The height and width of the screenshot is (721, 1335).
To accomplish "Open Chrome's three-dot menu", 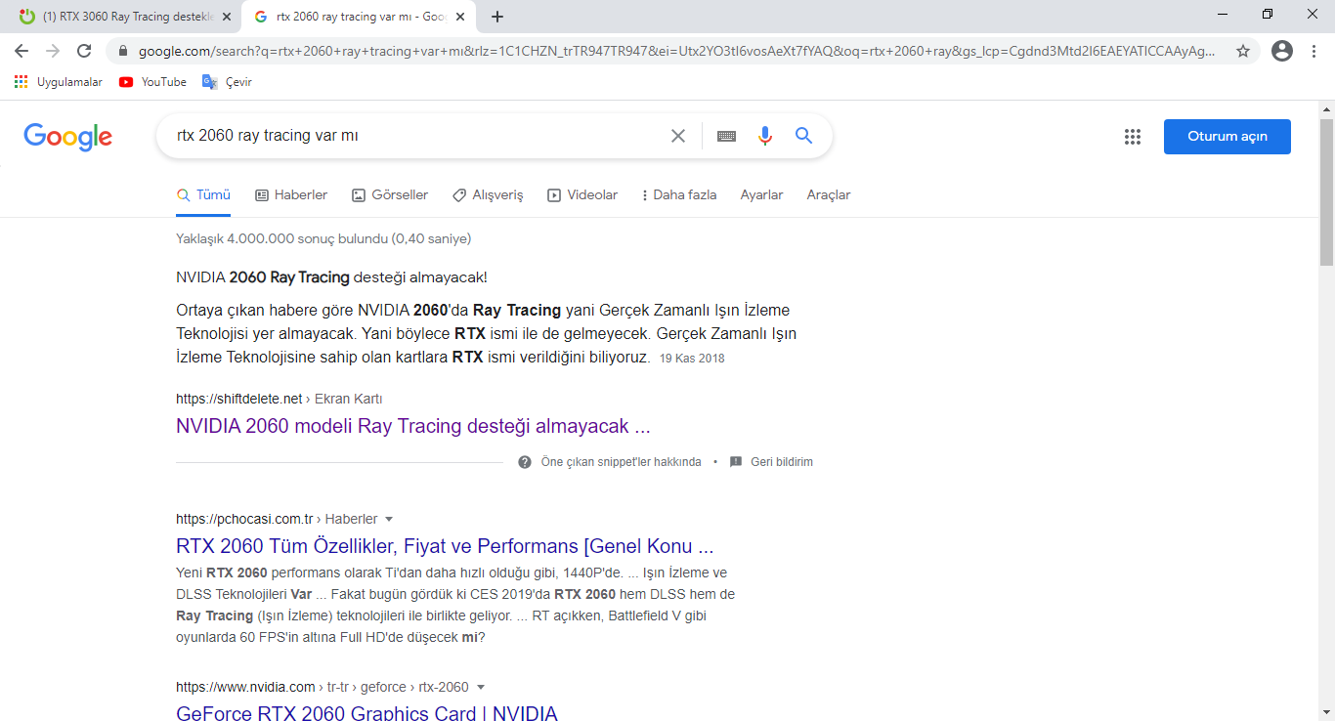I will pyautogui.click(x=1313, y=51).
